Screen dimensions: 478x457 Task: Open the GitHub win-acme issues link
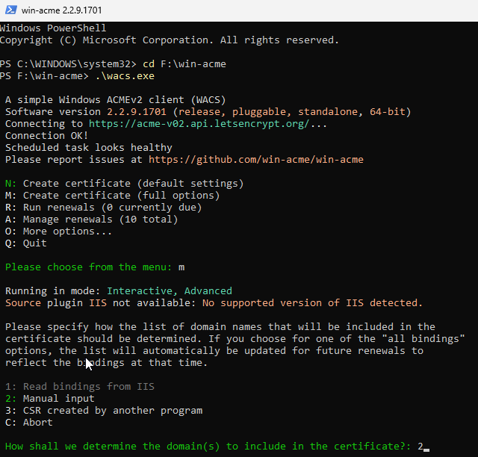coord(256,160)
